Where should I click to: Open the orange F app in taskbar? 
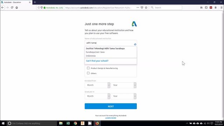click(83, 123)
